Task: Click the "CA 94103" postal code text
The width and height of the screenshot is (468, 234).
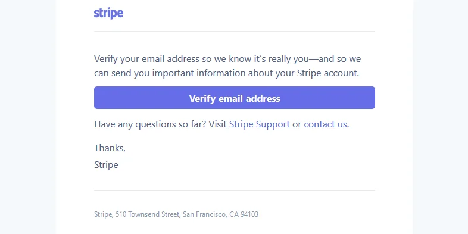Action: 244,214
